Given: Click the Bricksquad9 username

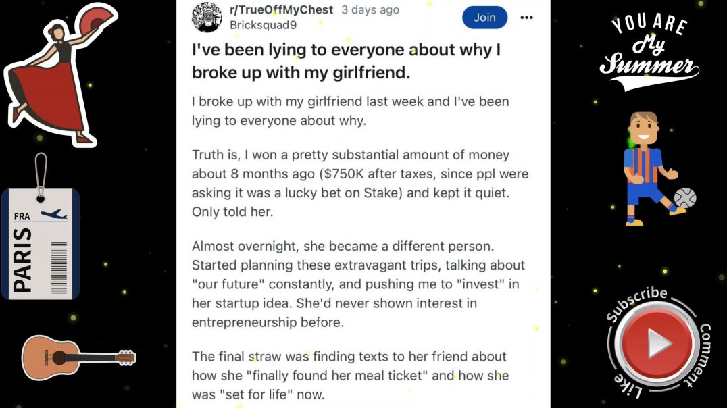Looking at the screenshot, I should point(263,25).
